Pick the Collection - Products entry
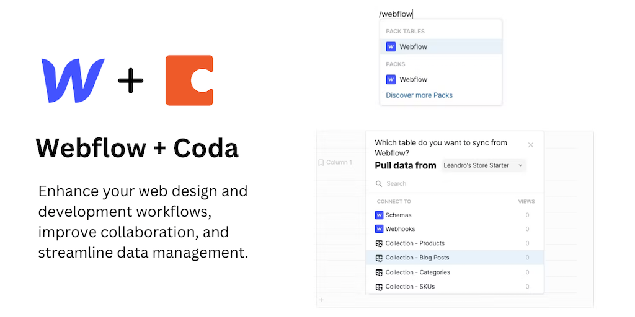The width and height of the screenshot is (635, 317). (x=414, y=243)
